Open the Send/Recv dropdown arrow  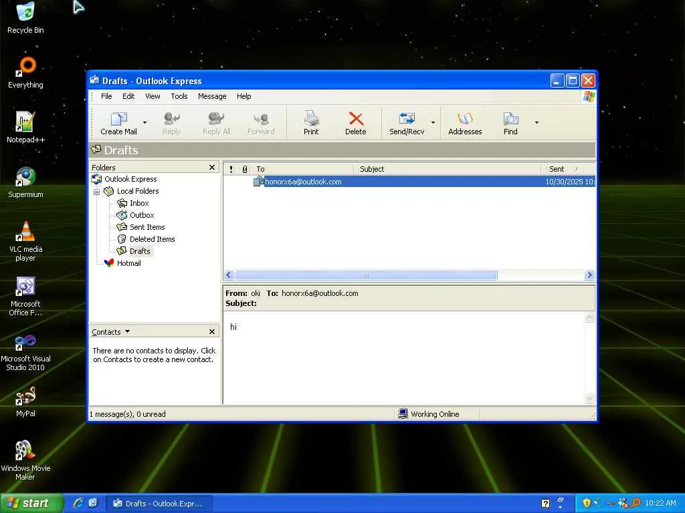[433, 123]
